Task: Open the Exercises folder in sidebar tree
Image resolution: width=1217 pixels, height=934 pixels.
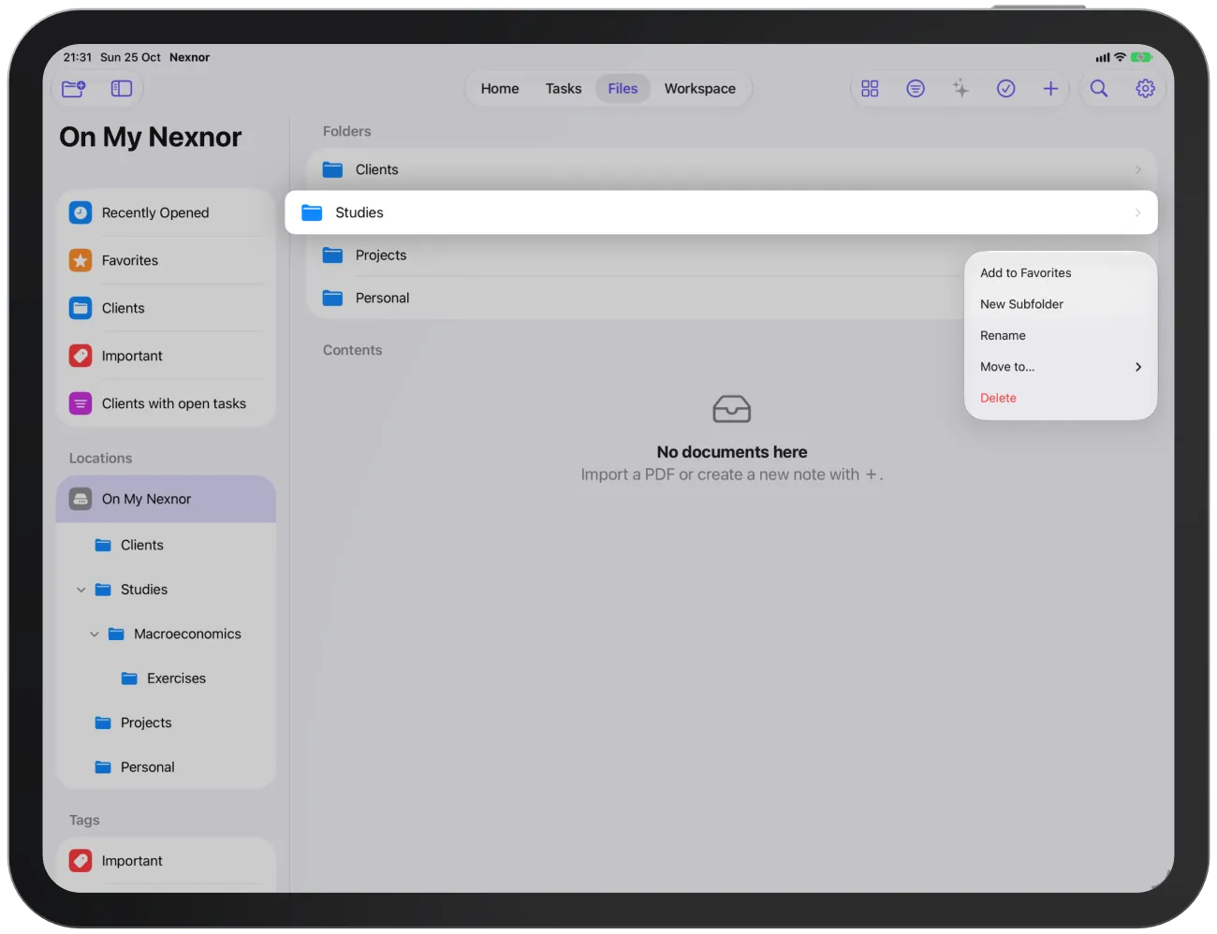Action: point(166,679)
